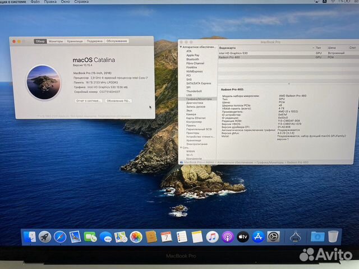Open Launchpad rocket icon in Dock

point(45,236)
